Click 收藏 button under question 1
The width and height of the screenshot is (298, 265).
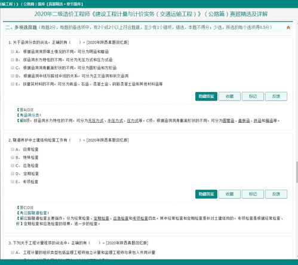pos(229,96)
